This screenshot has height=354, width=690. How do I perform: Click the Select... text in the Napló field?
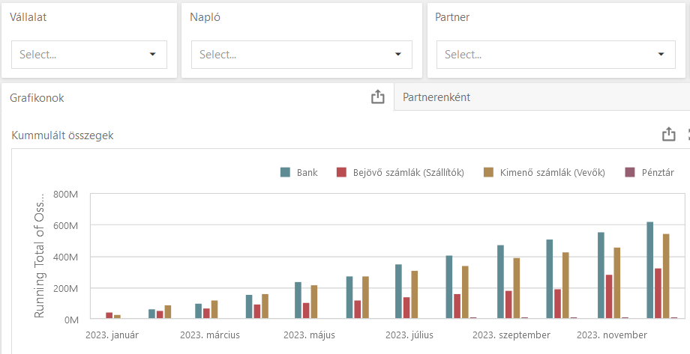click(217, 55)
